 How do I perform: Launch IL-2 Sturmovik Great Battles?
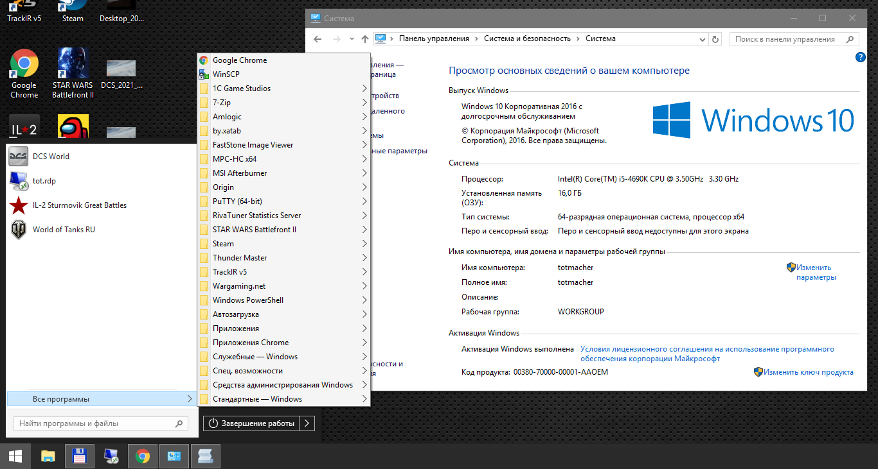(x=101, y=205)
